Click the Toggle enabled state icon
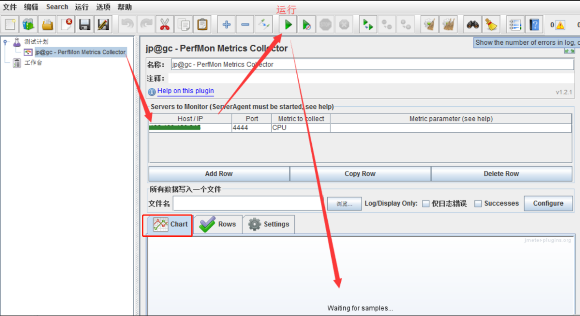Viewport: 580px width, 316px height. (264, 24)
